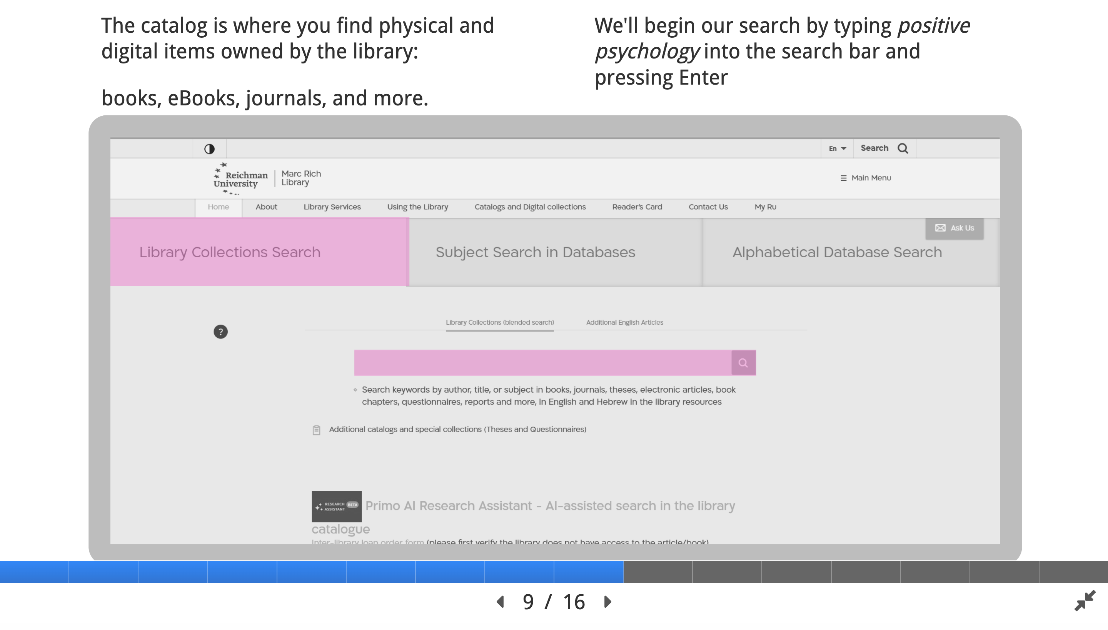
Task: Switch to Subject Search in Databases
Action: [535, 252]
